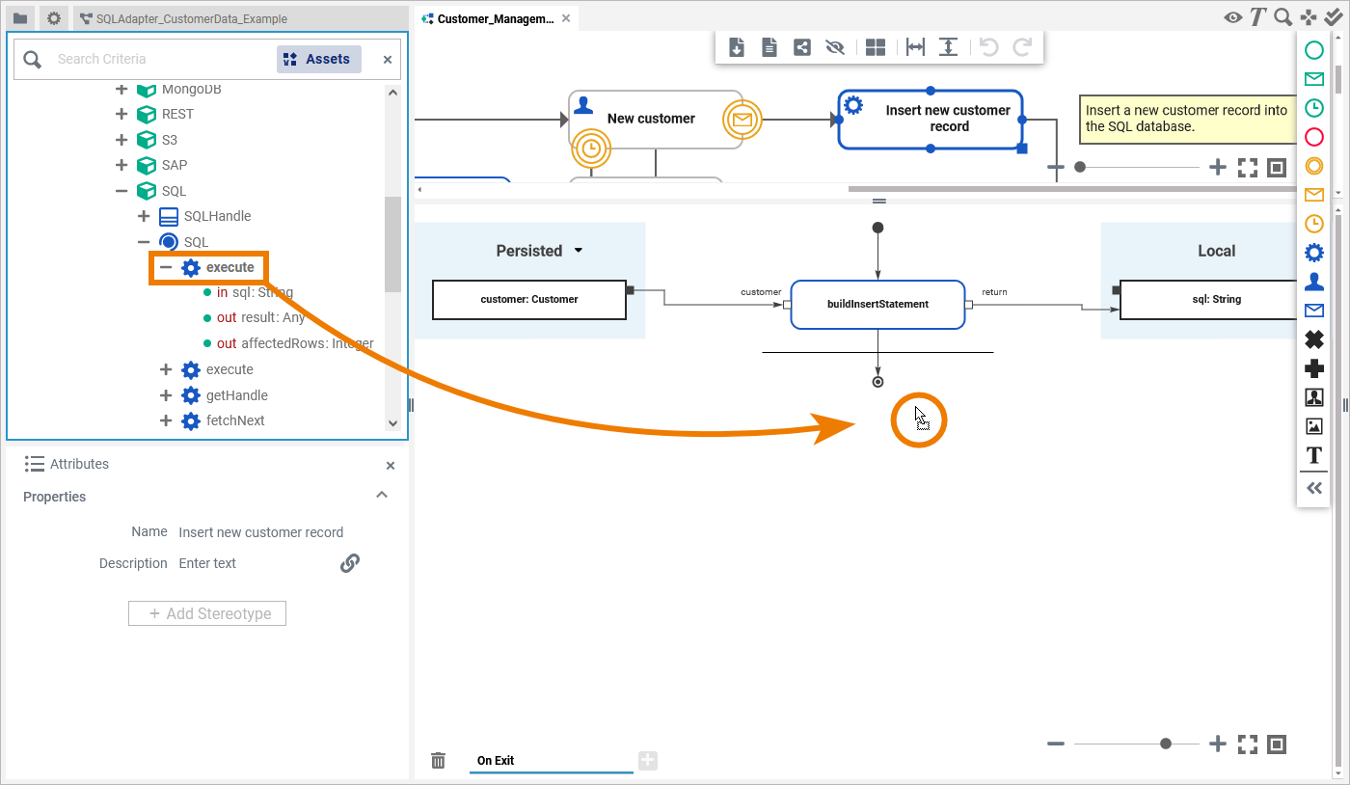Expand the SQLHandle tree node
This screenshot has width=1350, height=785.
click(144, 216)
